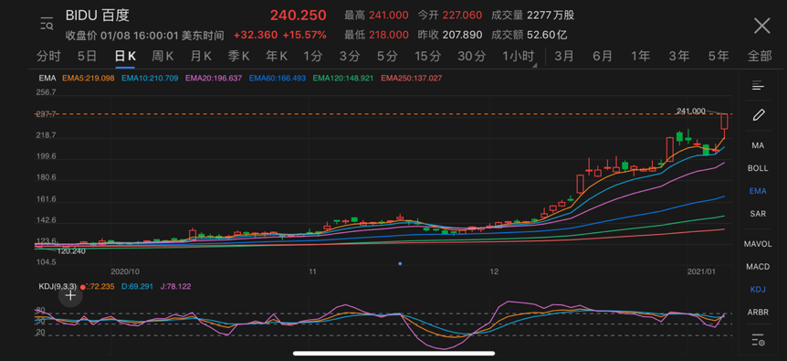Enable the MA indicator

(758, 145)
